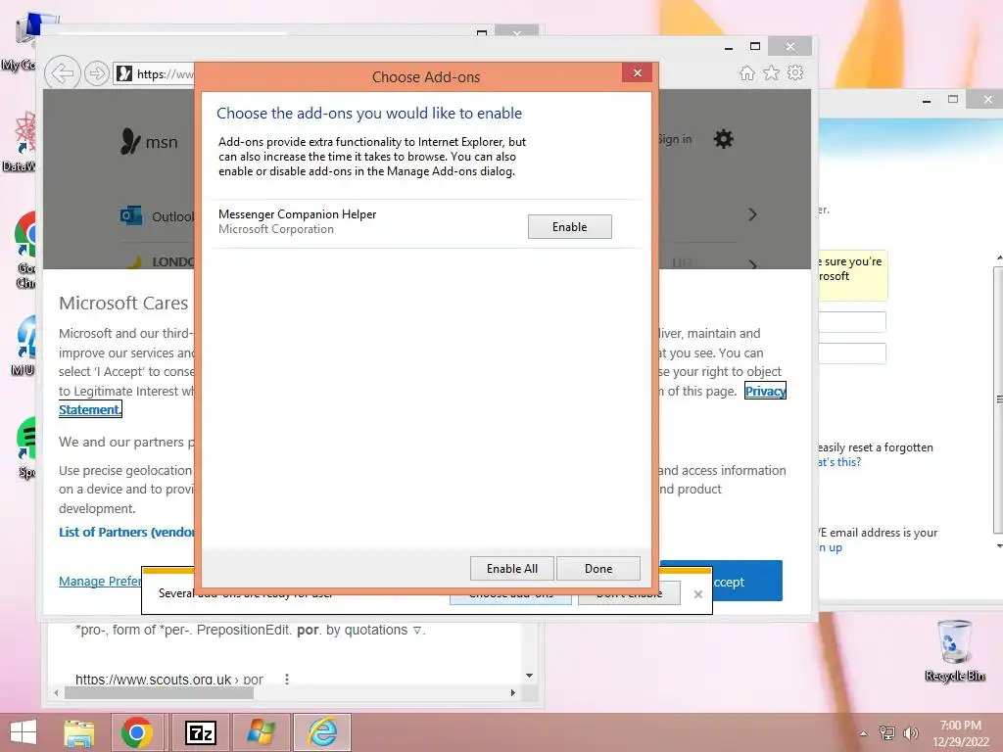Click Internet Explorer taskbar icon
1003x752 pixels.
pyautogui.click(x=322, y=732)
